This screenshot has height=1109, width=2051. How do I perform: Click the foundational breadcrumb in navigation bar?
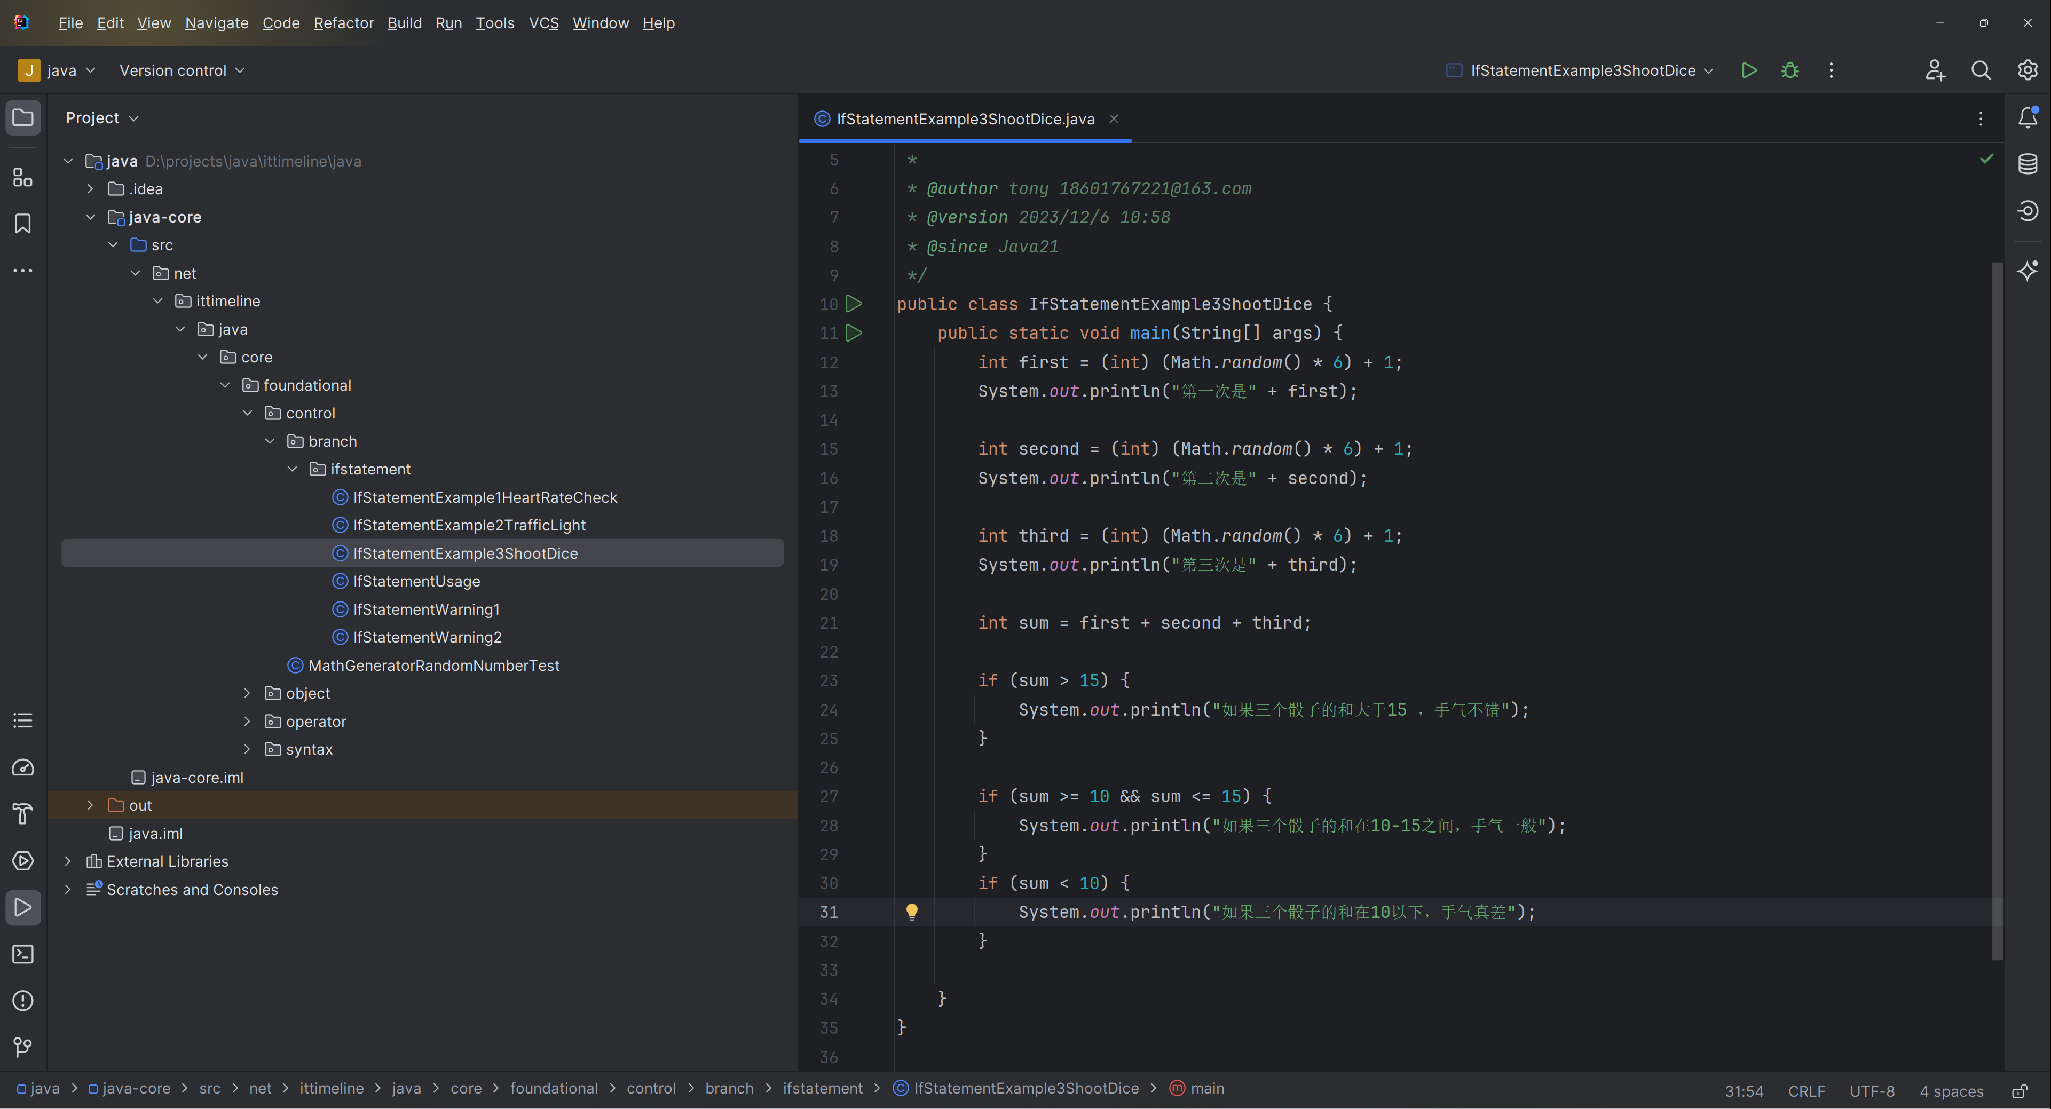554,1088
